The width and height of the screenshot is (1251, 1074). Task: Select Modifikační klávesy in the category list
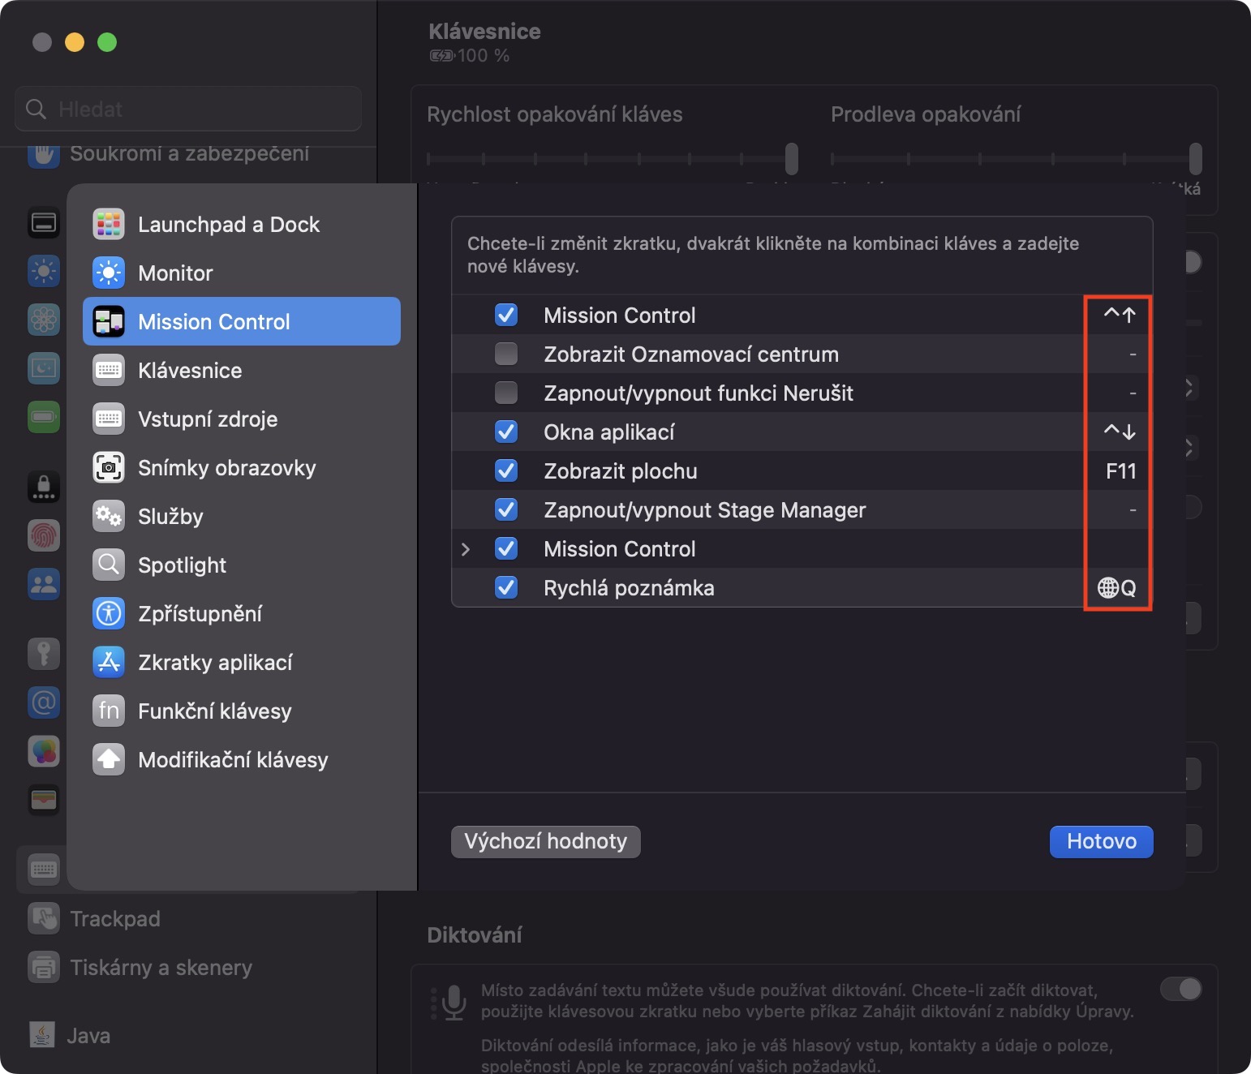coord(233,760)
